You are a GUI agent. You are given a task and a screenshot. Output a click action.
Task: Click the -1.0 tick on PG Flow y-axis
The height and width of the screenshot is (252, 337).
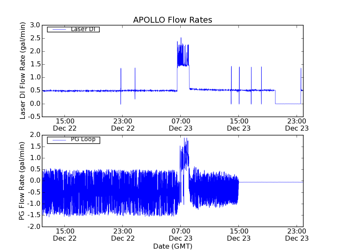[x=34, y=204]
